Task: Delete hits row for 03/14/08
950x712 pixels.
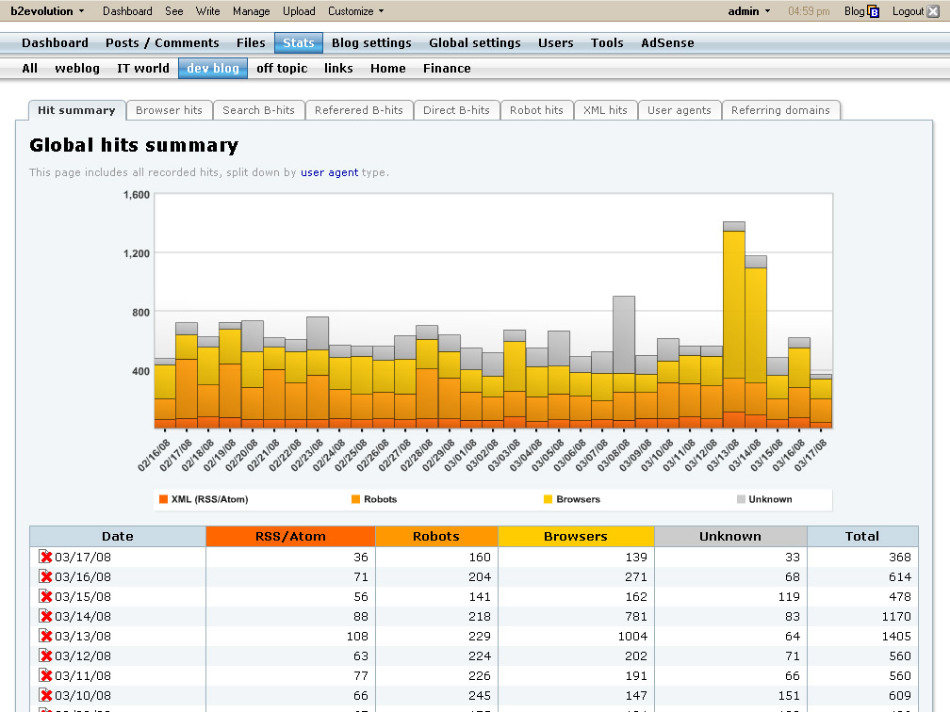Action: (45, 616)
